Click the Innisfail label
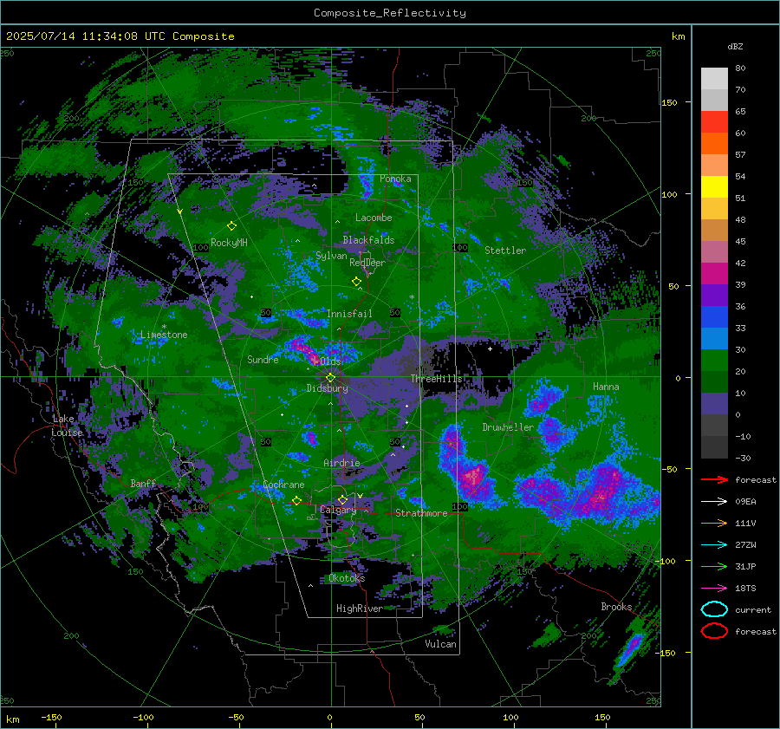780x729 pixels. 349,314
